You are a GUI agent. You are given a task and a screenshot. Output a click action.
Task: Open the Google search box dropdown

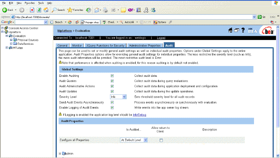pos(46,22)
